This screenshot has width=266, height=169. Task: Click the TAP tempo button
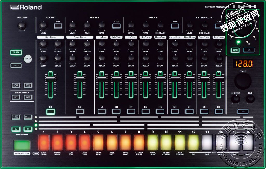pyautogui.click(x=243, y=111)
